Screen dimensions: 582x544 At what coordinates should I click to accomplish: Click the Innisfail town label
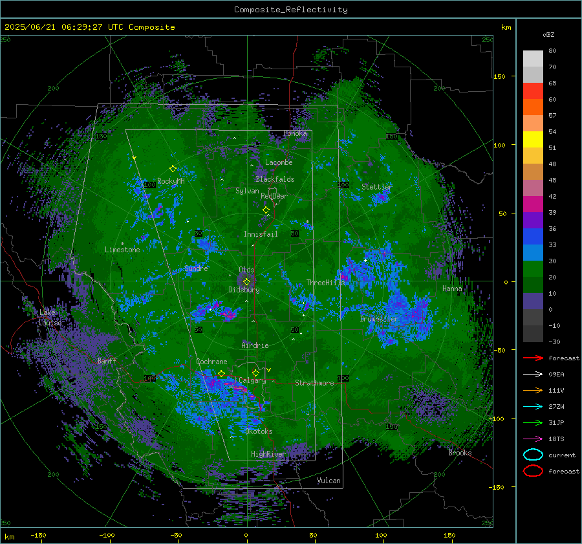(x=261, y=234)
